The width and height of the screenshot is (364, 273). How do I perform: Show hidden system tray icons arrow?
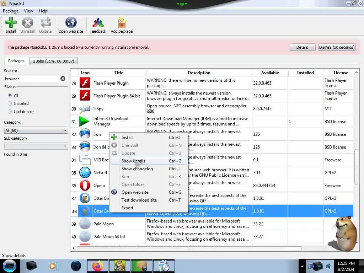pyautogui.click(x=302, y=266)
